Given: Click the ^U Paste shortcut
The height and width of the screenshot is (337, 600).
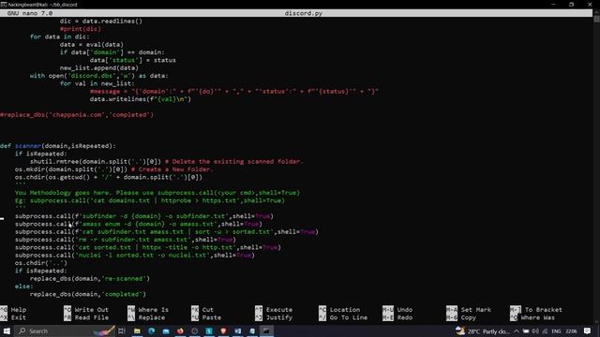Looking at the screenshot, I should [x=206, y=317].
